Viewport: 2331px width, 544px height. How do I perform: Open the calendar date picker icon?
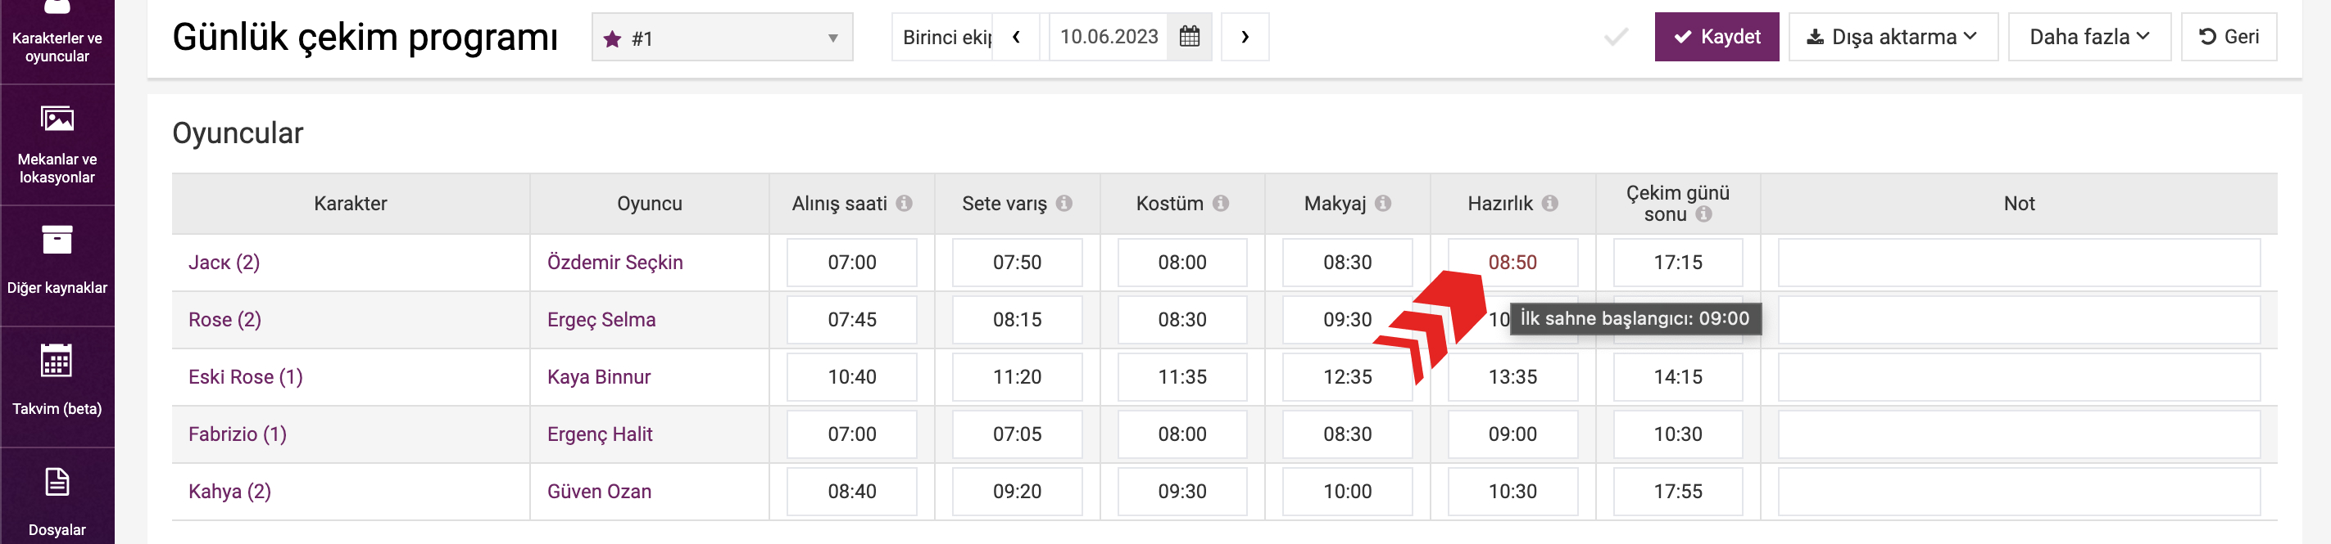click(x=1189, y=37)
